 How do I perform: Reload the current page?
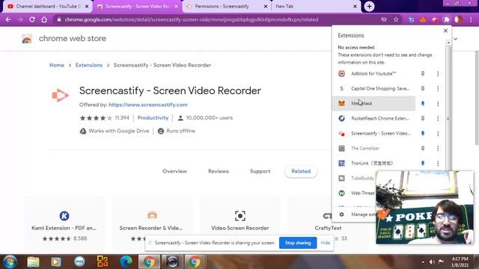32,19
